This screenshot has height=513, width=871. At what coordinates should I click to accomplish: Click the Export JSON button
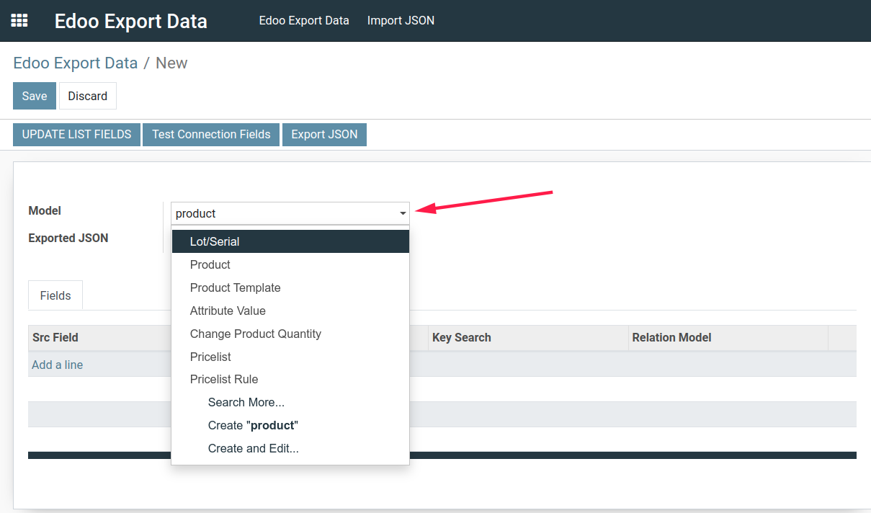324,134
